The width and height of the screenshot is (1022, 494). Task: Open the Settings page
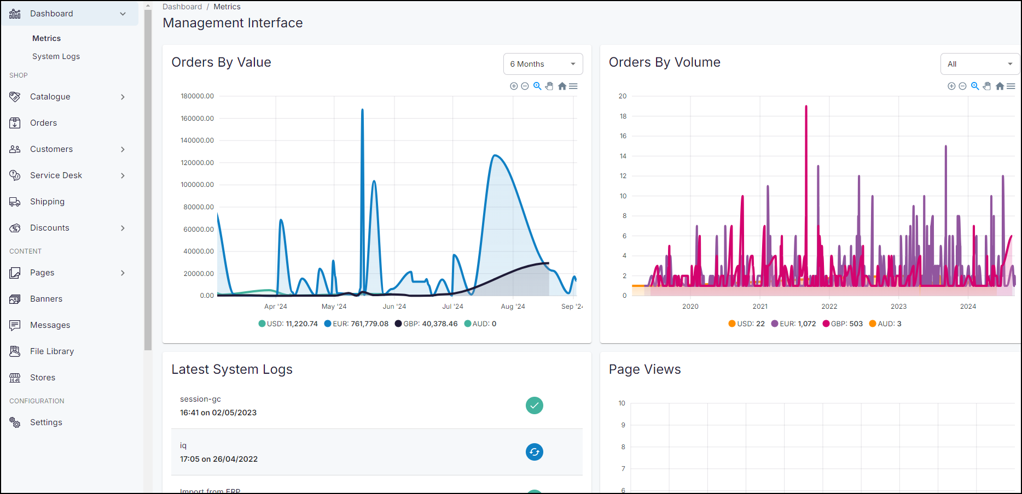[46, 422]
